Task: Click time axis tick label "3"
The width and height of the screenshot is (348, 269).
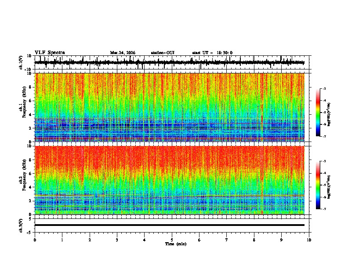Action: pos(117,240)
